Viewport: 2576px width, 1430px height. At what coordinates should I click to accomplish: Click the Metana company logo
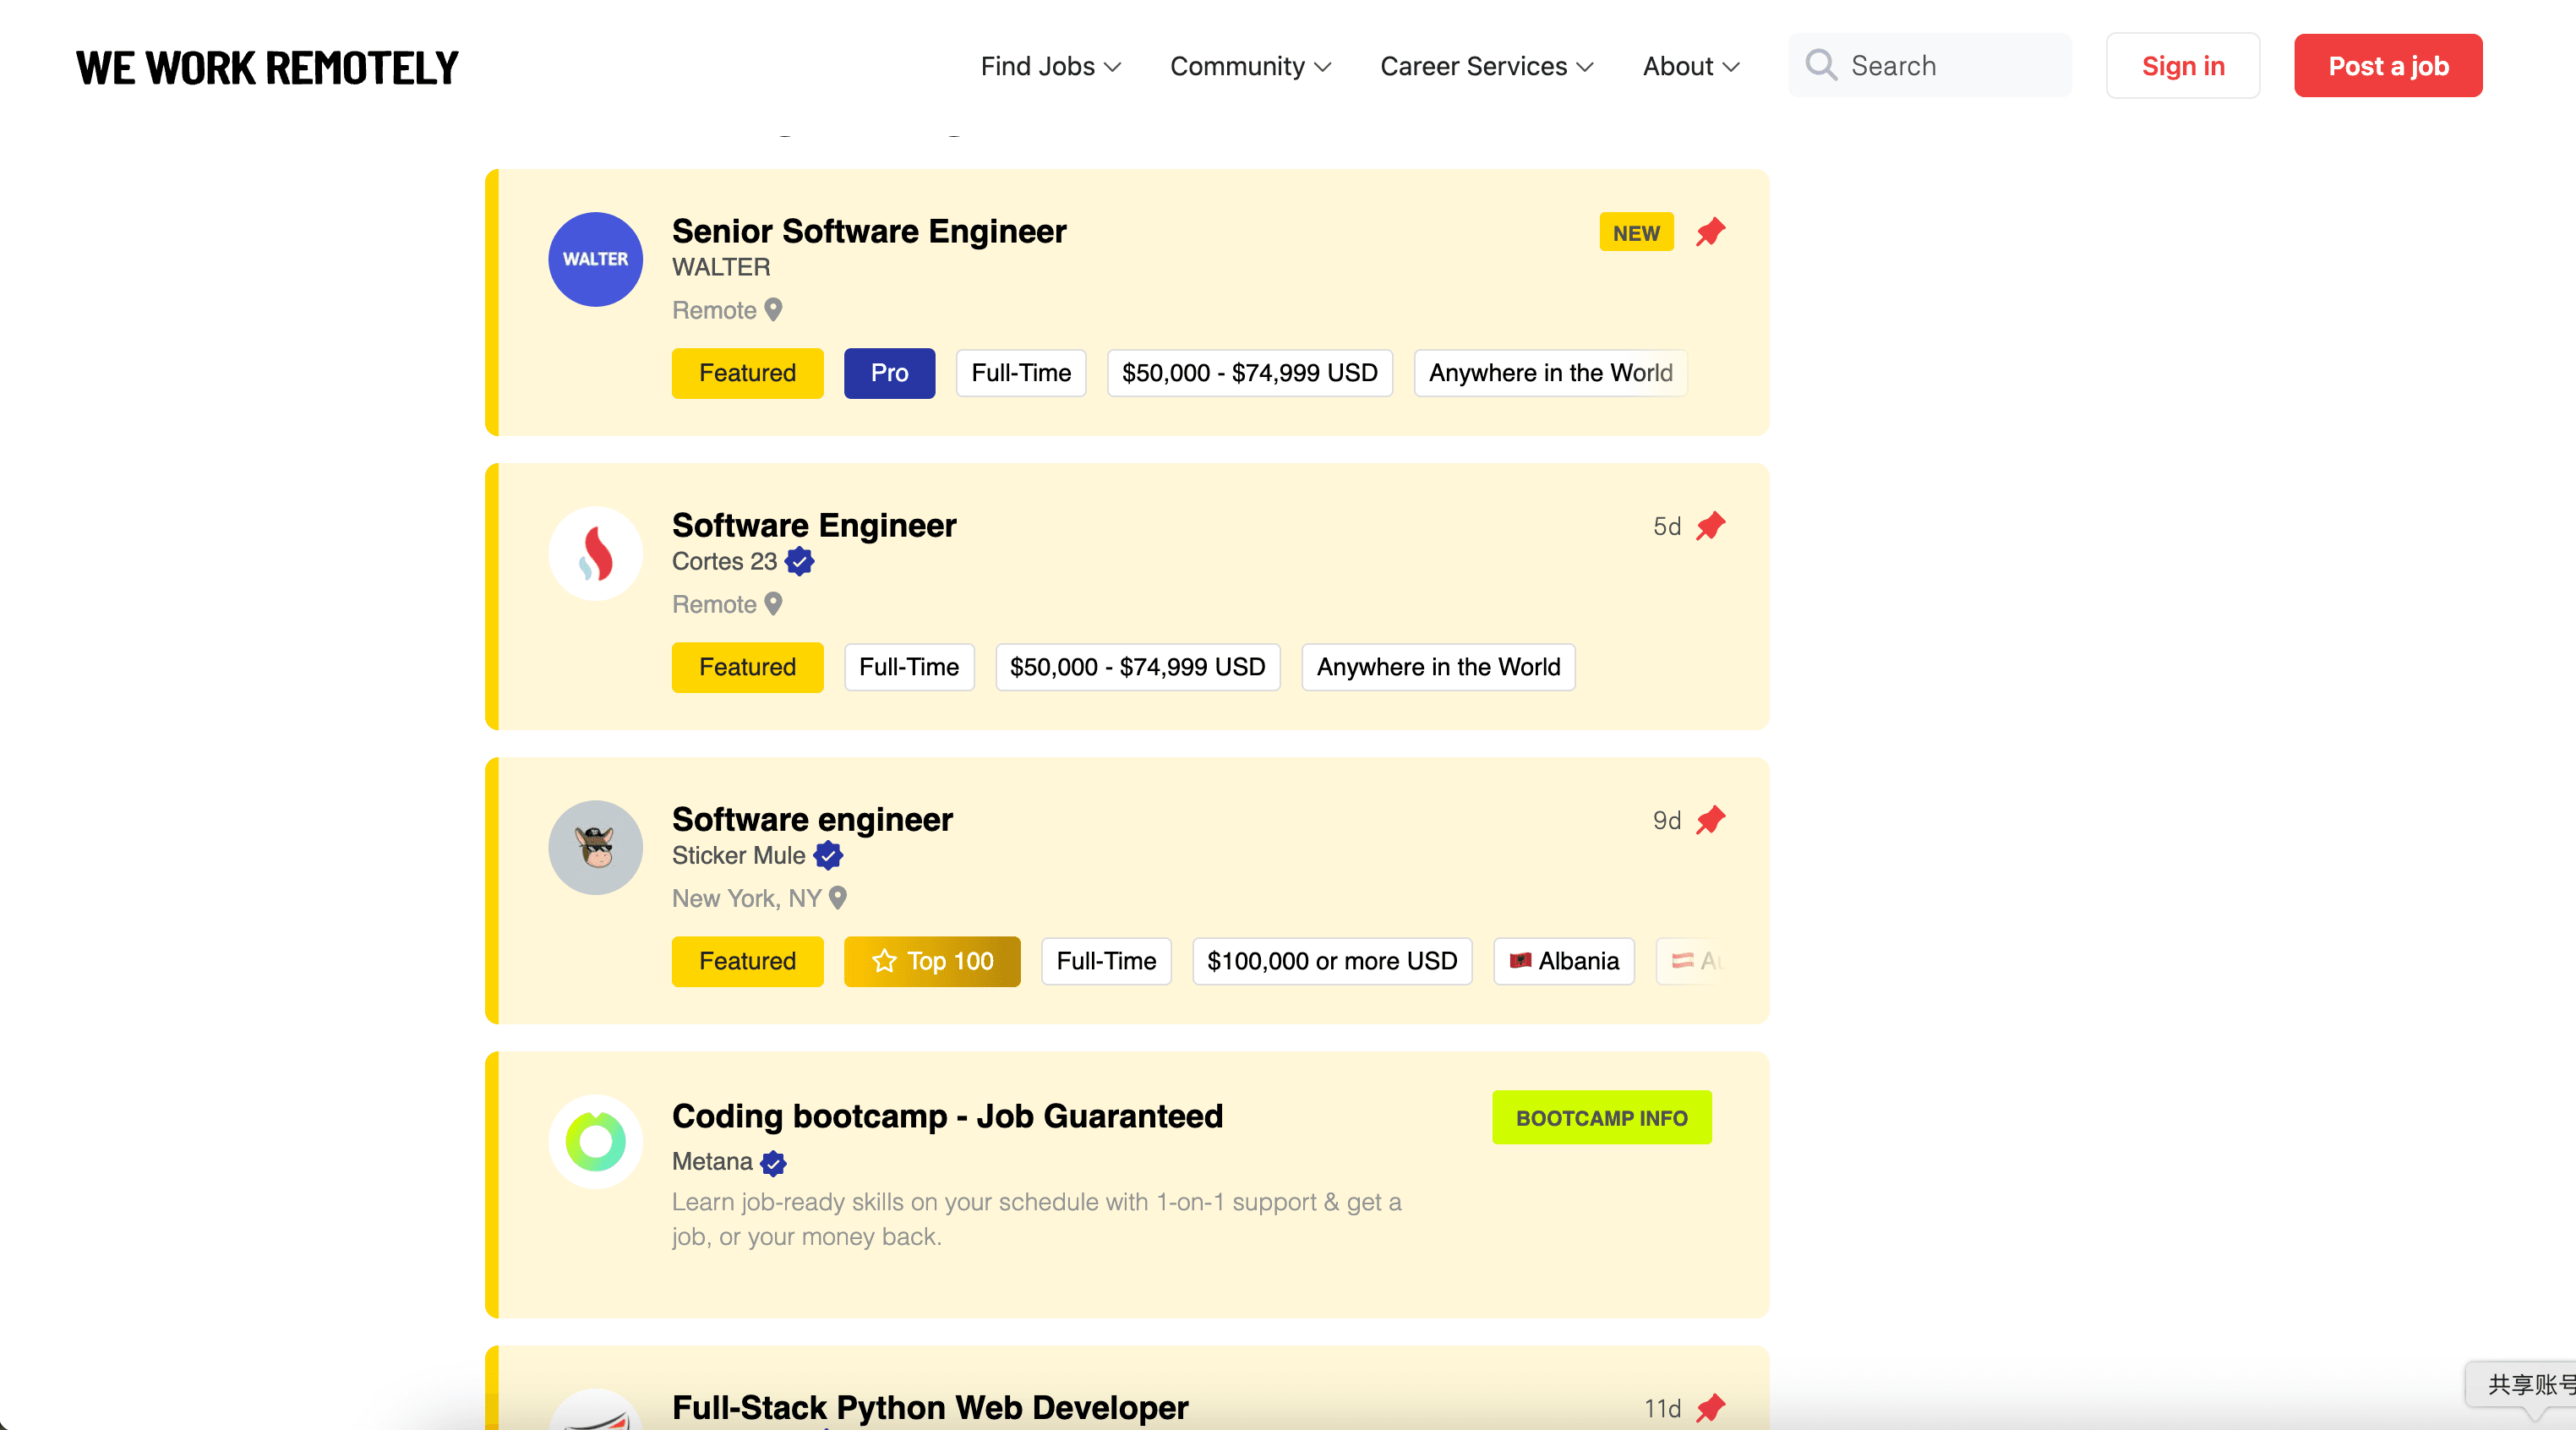tap(595, 1140)
